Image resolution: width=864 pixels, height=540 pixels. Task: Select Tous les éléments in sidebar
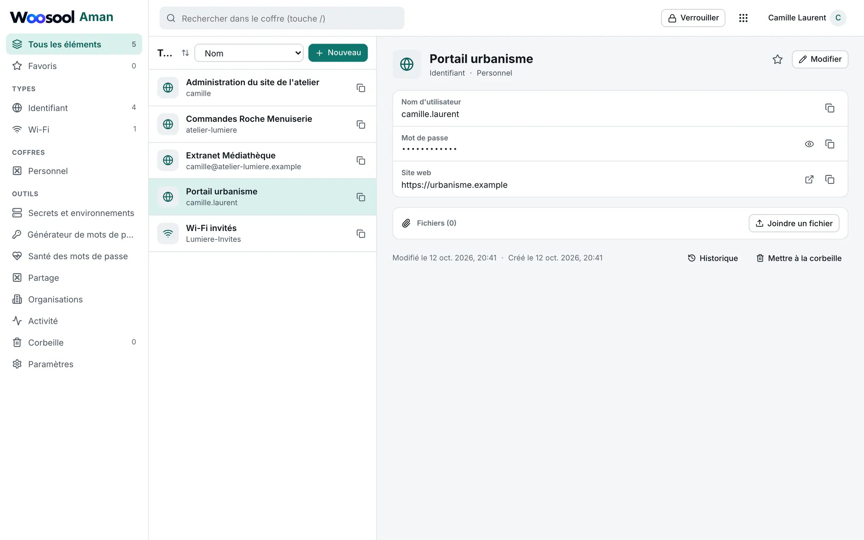click(x=74, y=44)
